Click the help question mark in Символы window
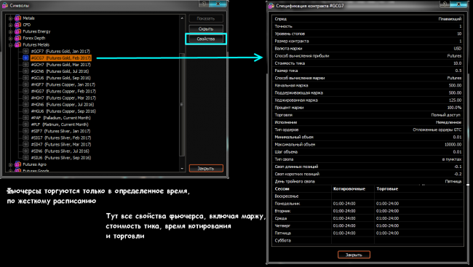This screenshot has height=267, width=473. [x=204, y=4]
